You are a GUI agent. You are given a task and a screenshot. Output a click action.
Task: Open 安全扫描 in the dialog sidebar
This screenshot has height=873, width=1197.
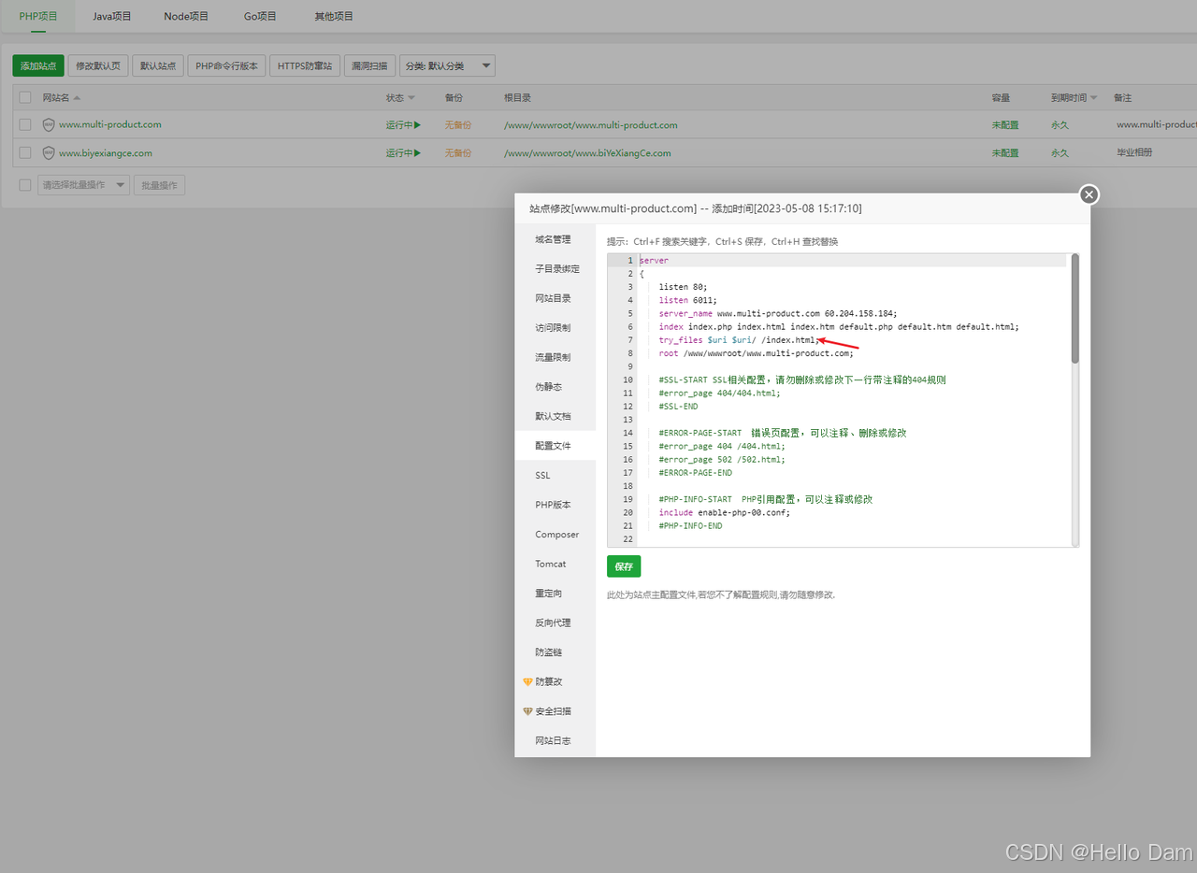coord(555,711)
